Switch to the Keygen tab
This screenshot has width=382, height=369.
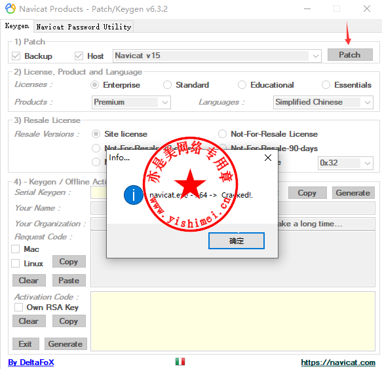[x=17, y=26]
